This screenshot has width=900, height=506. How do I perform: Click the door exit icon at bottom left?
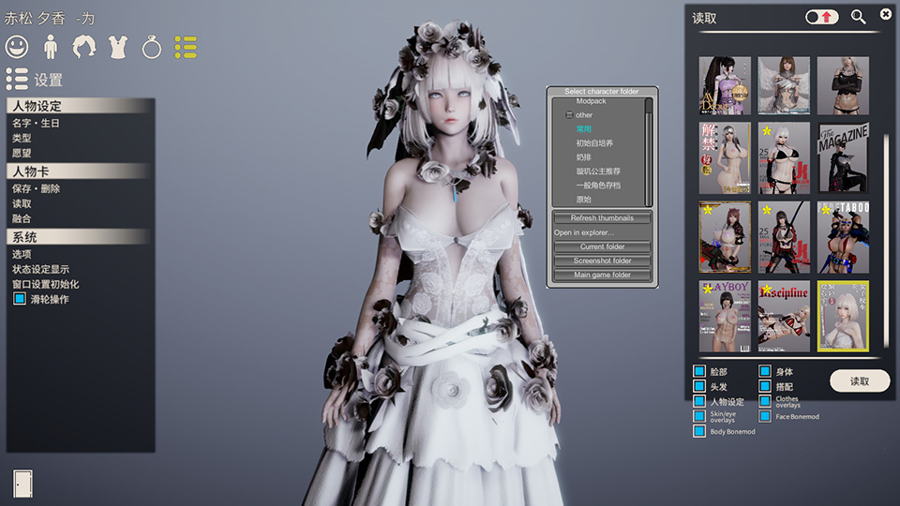(24, 484)
